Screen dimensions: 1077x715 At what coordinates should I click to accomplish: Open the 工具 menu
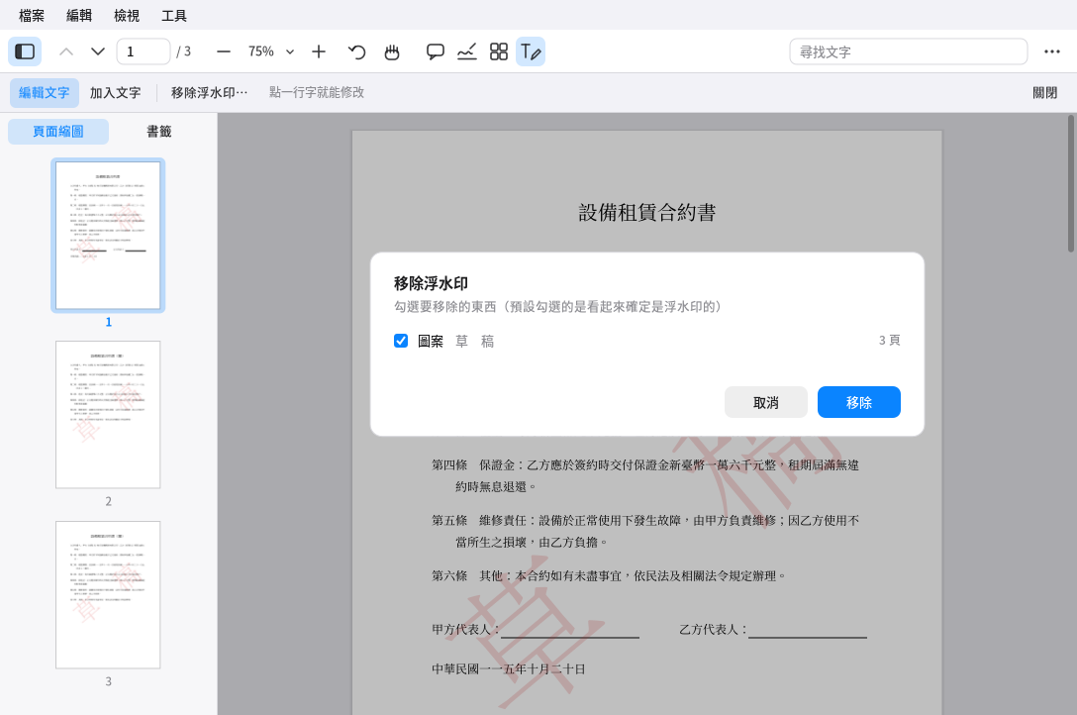tap(174, 15)
